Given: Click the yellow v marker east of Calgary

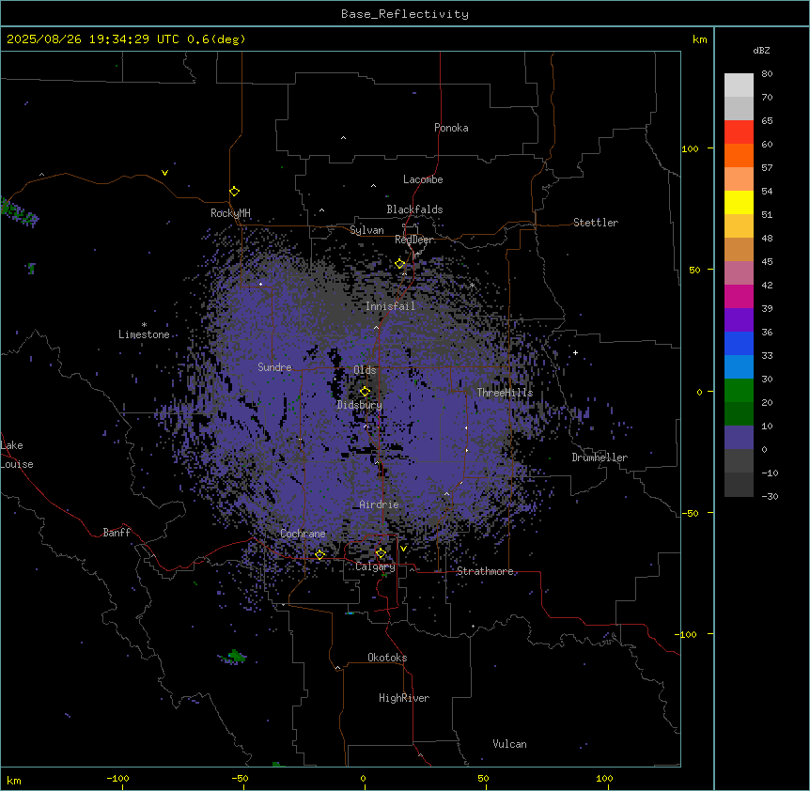Looking at the screenshot, I should pos(403,549).
